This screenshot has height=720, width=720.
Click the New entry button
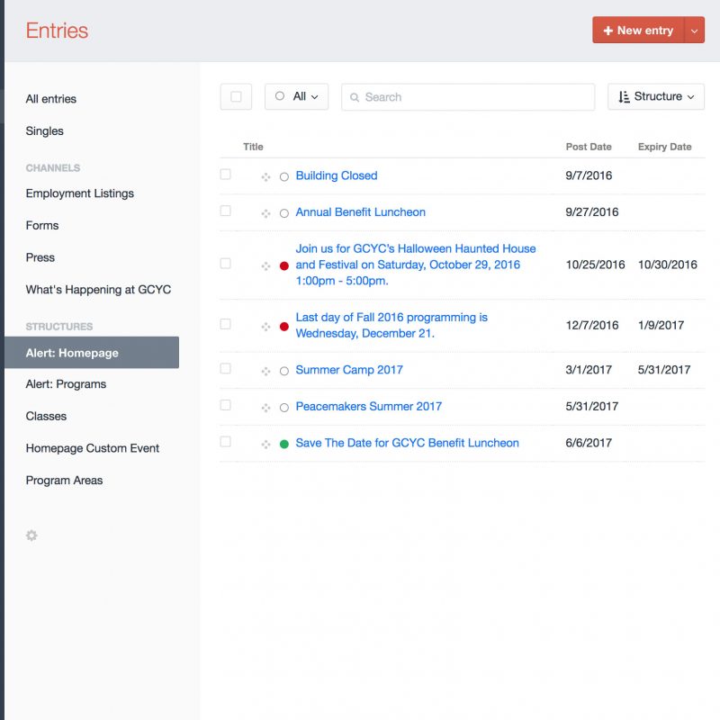(638, 31)
